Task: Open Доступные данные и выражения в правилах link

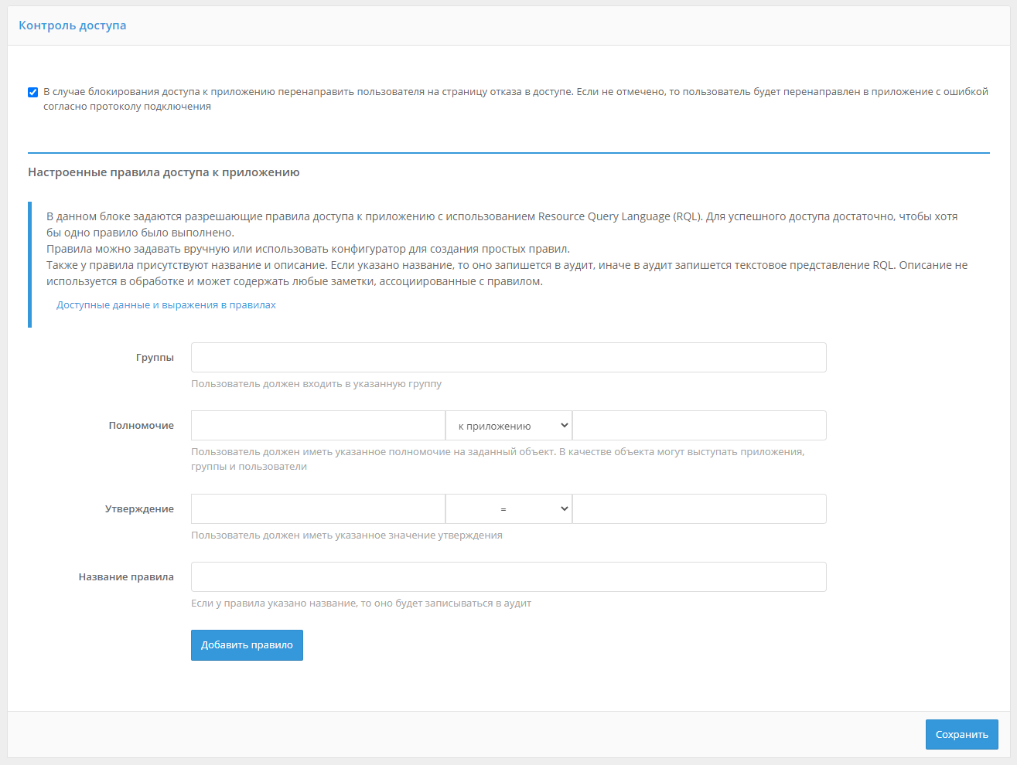Action: (166, 305)
